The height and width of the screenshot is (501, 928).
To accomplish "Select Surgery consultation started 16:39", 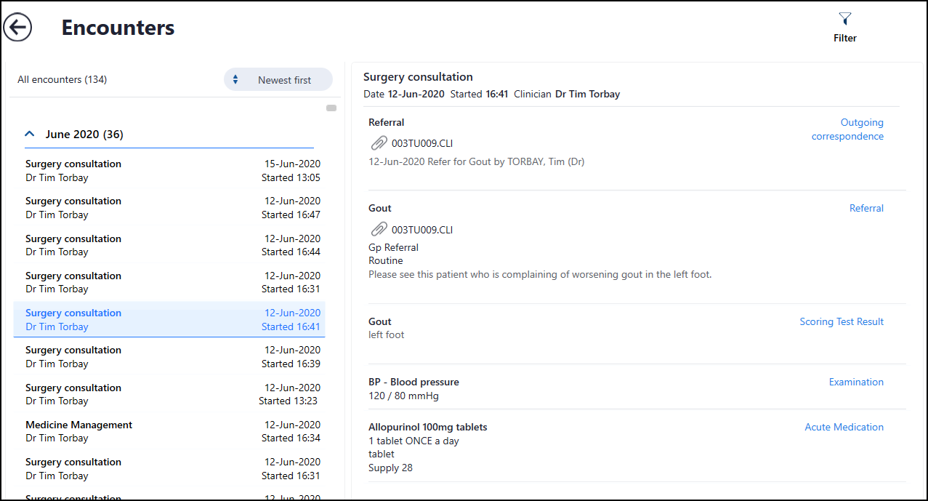I will click(x=172, y=357).
